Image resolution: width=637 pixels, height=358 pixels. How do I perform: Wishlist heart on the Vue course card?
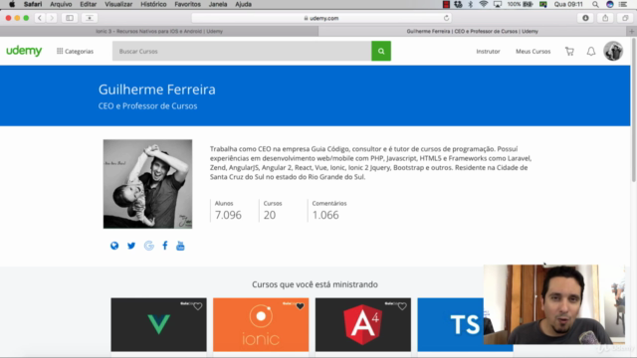pos(198,306)
